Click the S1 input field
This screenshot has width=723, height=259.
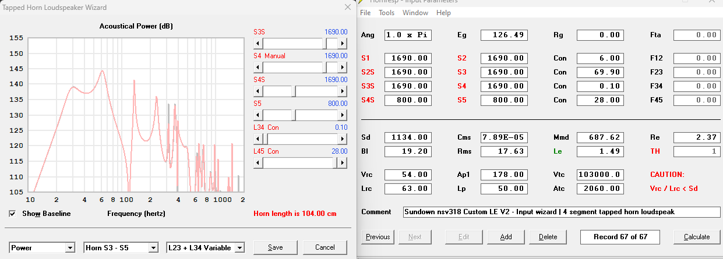[408, 58]
